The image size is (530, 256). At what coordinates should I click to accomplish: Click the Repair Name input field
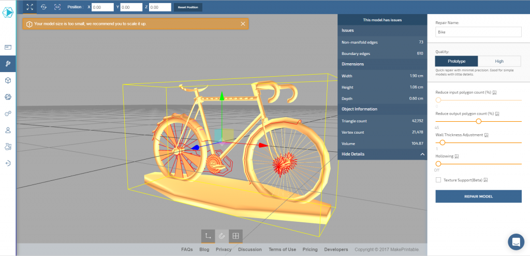(478, 32)
